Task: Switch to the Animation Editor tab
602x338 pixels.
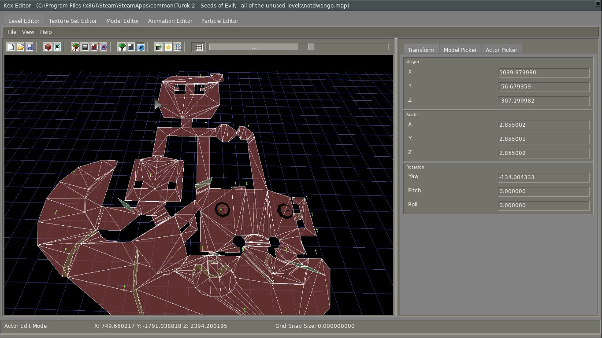Action: click(x=170, y=21)
